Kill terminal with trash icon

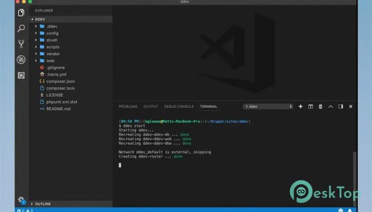[x=320, y=107]
